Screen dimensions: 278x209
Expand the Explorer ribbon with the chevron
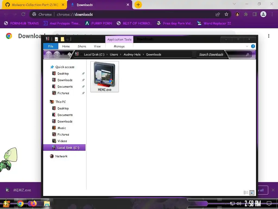pyautogui.click(x=247, y=46)
